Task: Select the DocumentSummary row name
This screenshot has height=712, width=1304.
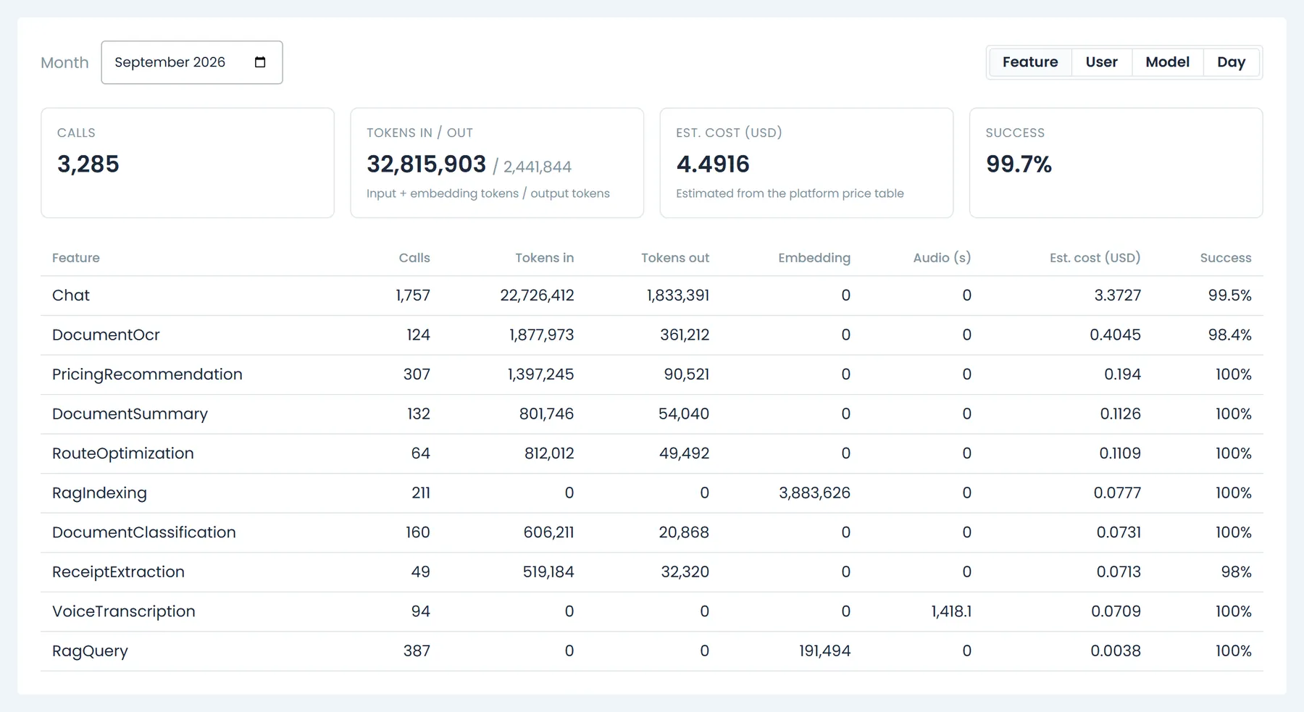Action: (x=130, y=414)
